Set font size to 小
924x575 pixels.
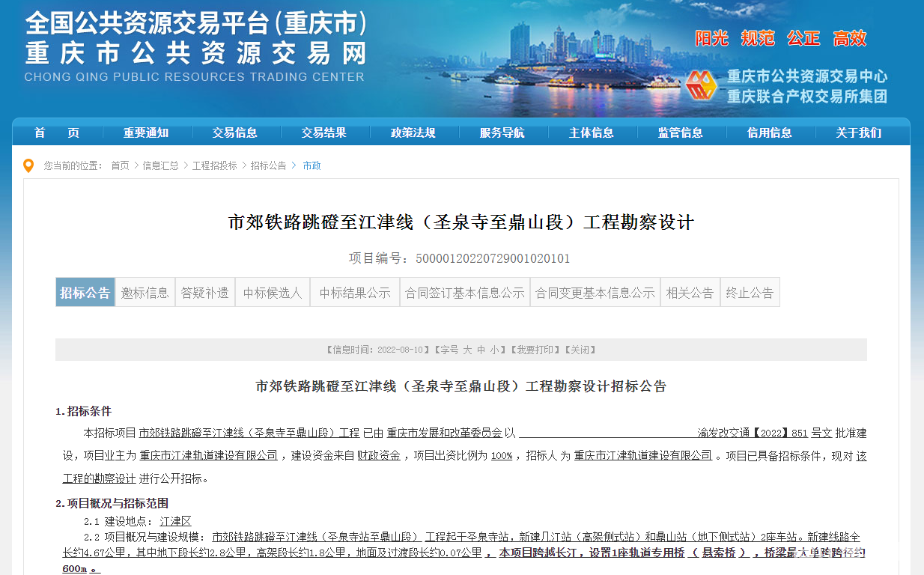click(494, 350)
